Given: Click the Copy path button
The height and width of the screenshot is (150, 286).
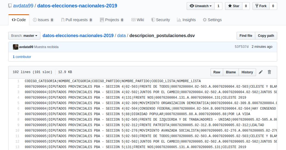Looking at the screenshot, I should pyautogui.click(x=266, y=36).
